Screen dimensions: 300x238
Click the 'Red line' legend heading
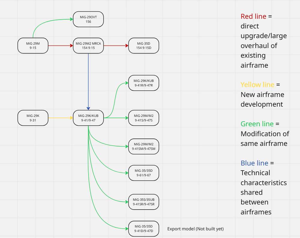[x=253, y=16]
